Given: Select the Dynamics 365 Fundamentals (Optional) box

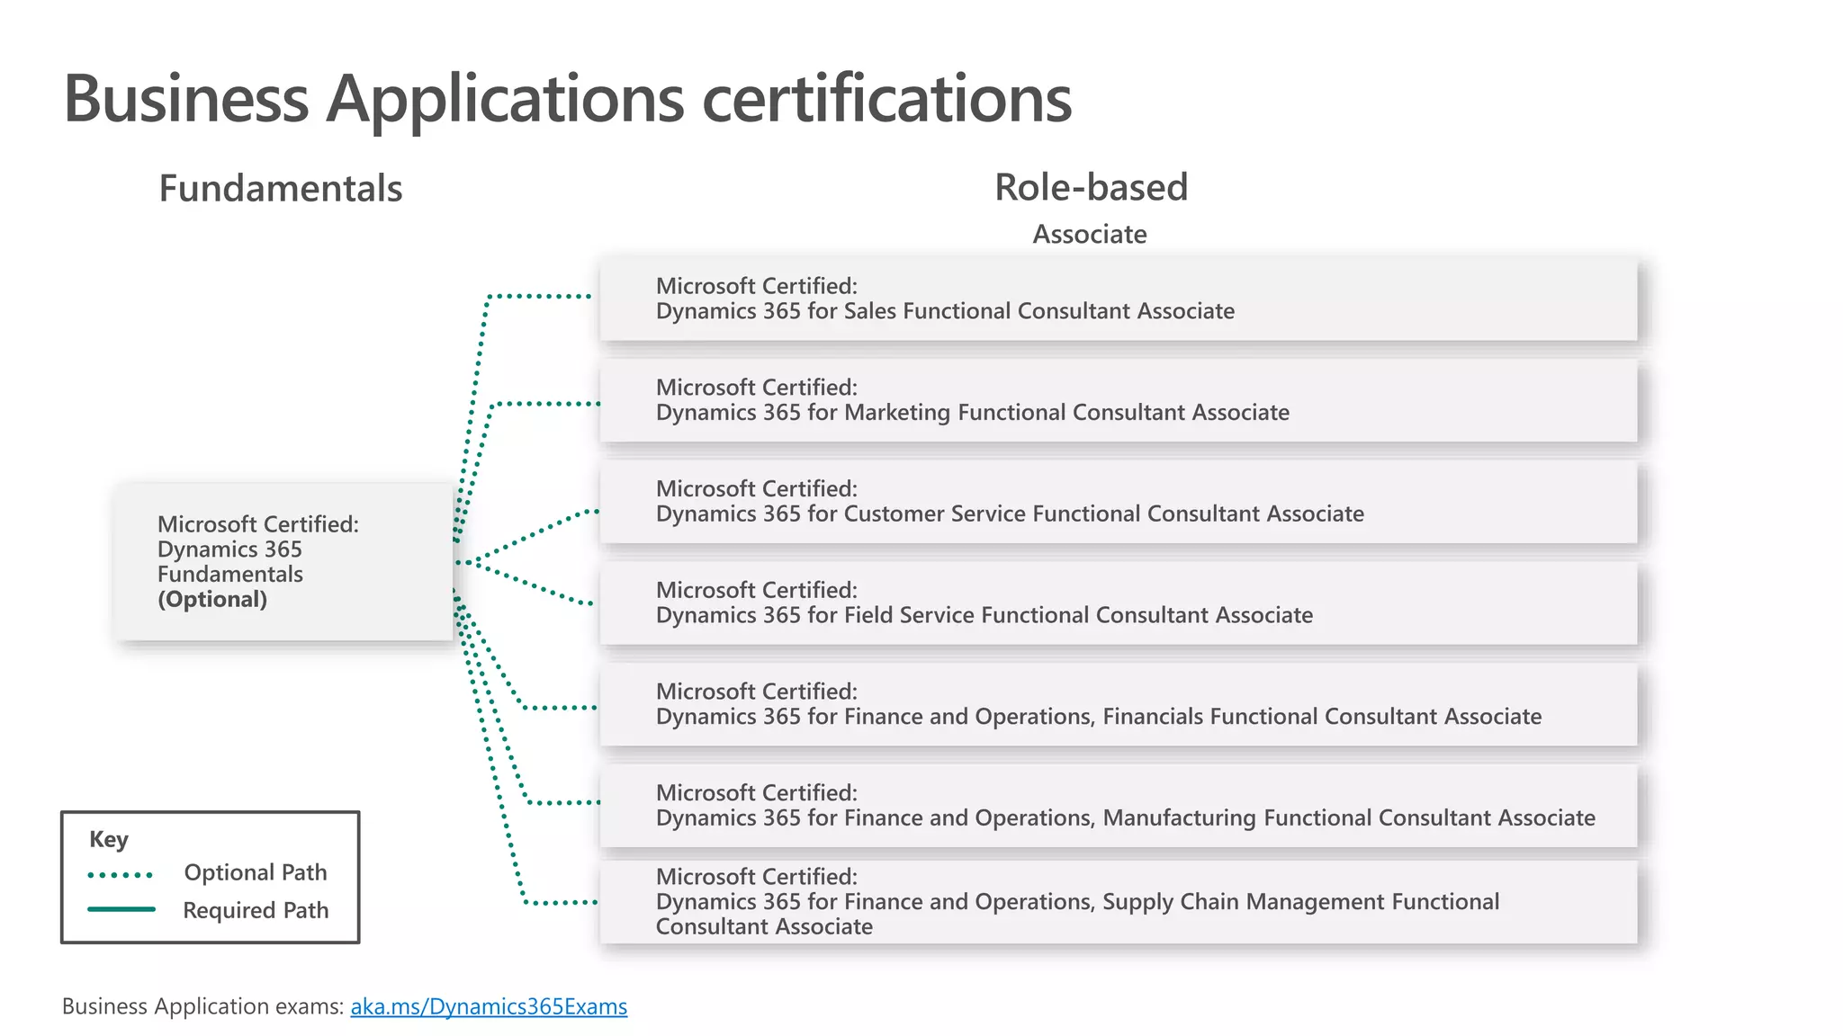Looking at the screenshot, I should 283,562.
